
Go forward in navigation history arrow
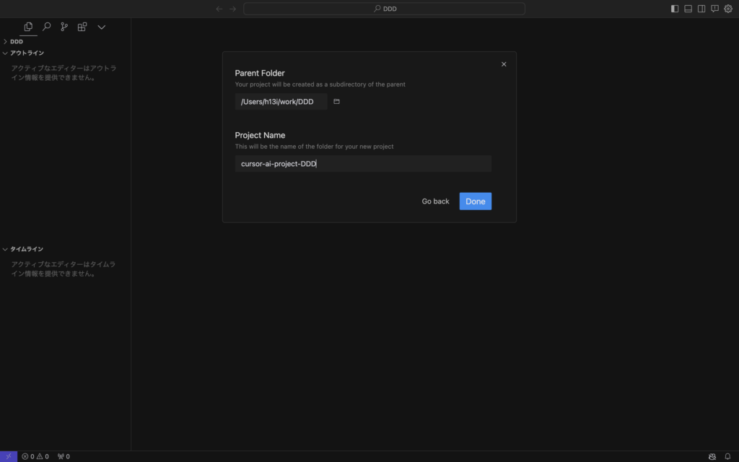tap(232, 9)
